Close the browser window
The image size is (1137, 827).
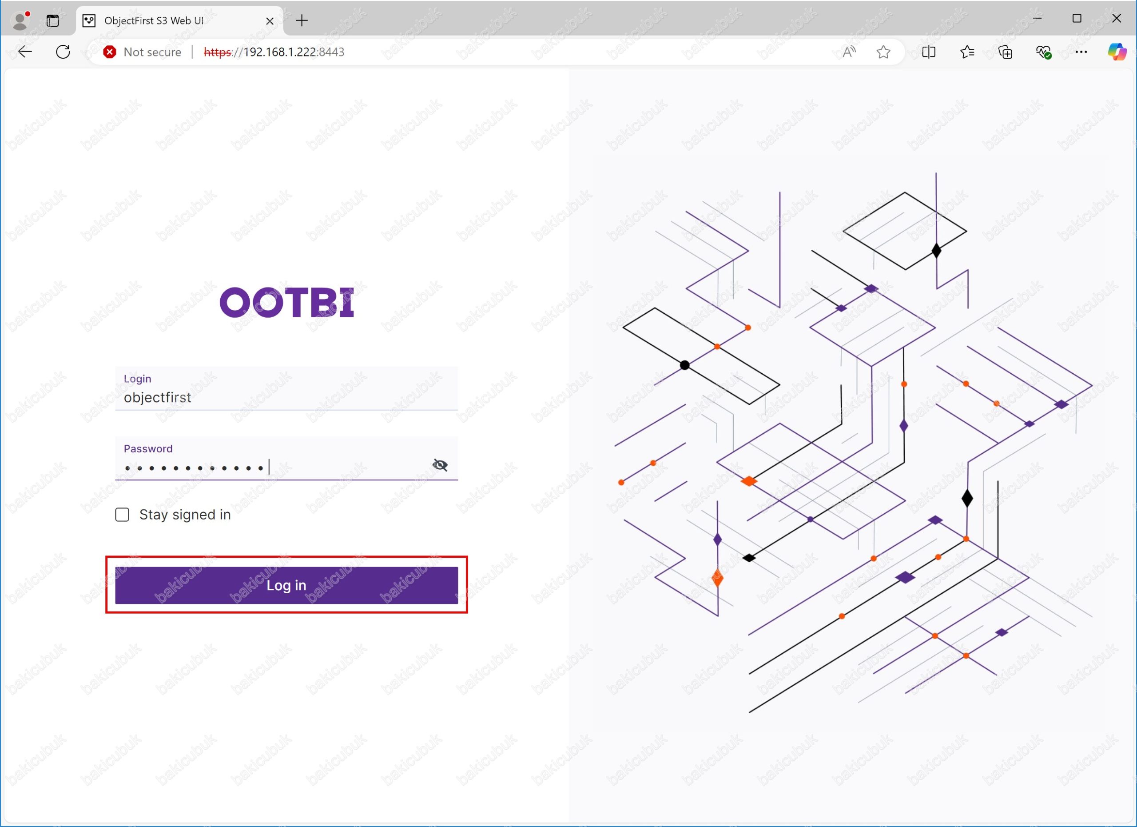click(1116, 18)
